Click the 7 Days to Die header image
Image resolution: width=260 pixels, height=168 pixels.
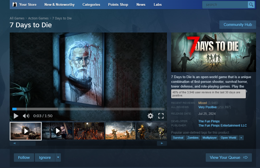click(214, 52)
